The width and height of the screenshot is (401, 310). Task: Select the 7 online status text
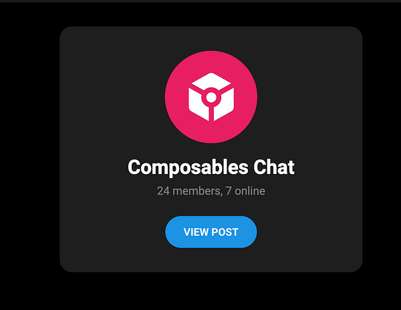click(245, 191)
